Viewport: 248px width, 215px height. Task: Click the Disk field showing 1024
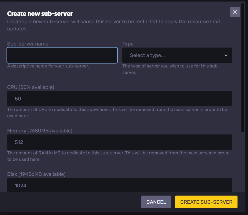pos(120,185)
